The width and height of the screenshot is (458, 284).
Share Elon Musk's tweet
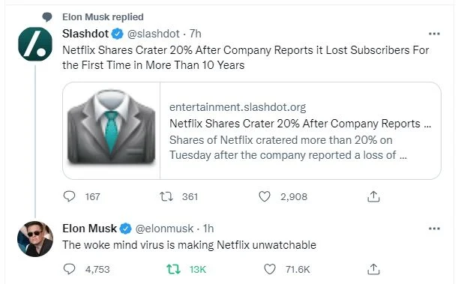(373, 269)
